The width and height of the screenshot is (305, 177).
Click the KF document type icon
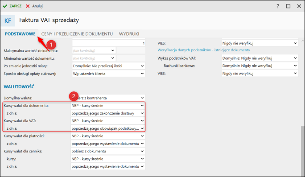(8, 21)
